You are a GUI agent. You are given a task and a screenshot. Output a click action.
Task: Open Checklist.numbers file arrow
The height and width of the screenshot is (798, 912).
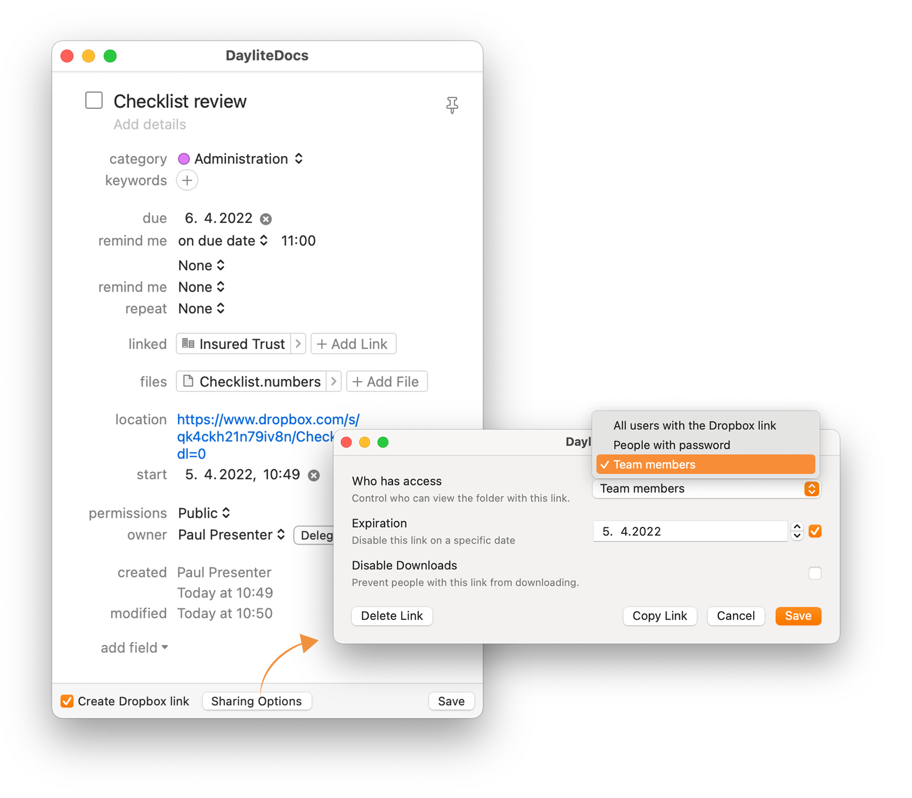tap(334, 382)
